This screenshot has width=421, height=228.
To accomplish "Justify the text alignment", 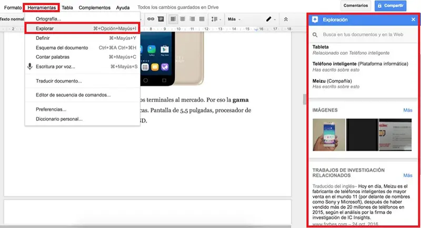I will [x=202, y=19].
